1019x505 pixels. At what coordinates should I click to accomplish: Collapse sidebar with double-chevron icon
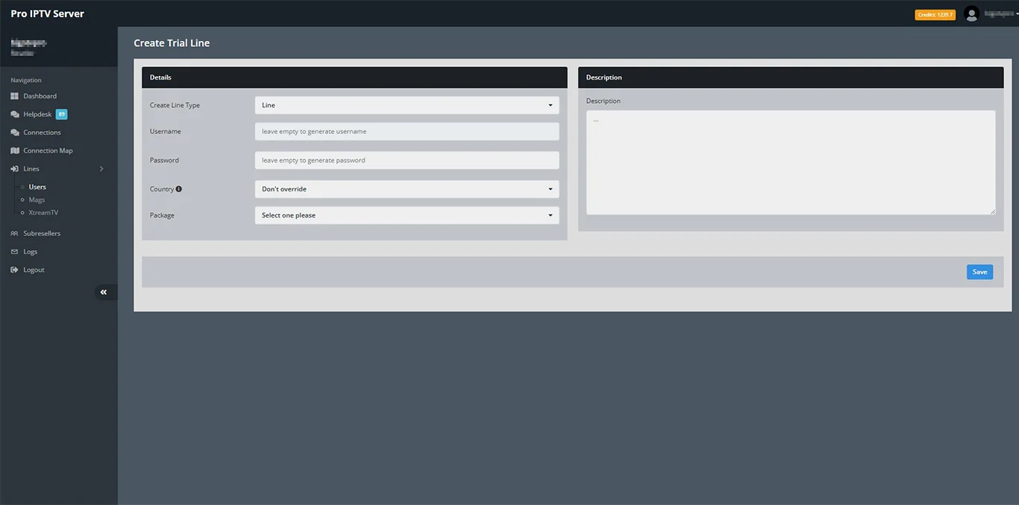pyautogui.click(x=104, y=292)
